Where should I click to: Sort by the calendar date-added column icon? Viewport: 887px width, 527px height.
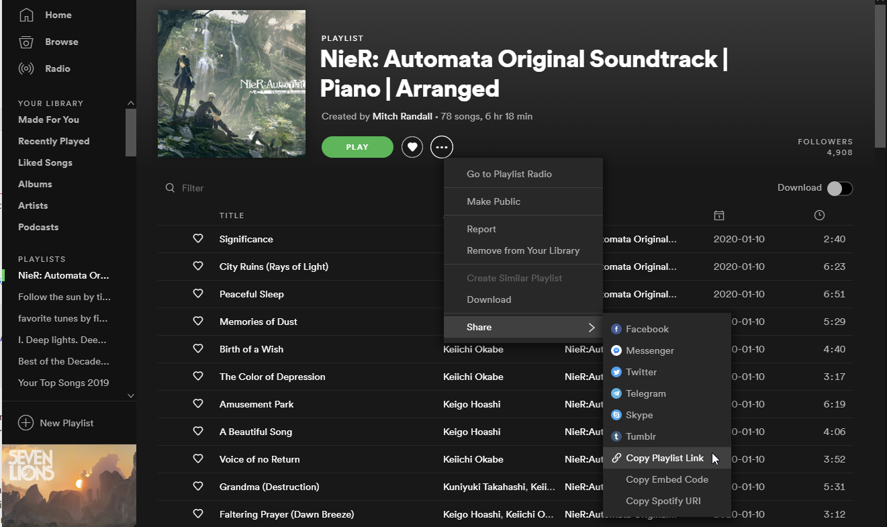[718, 215]
